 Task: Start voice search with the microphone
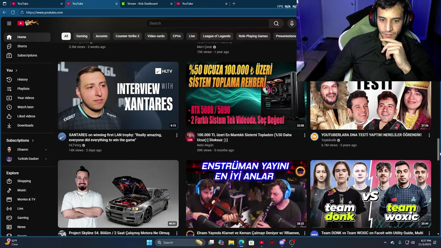(x=292, y=23)
